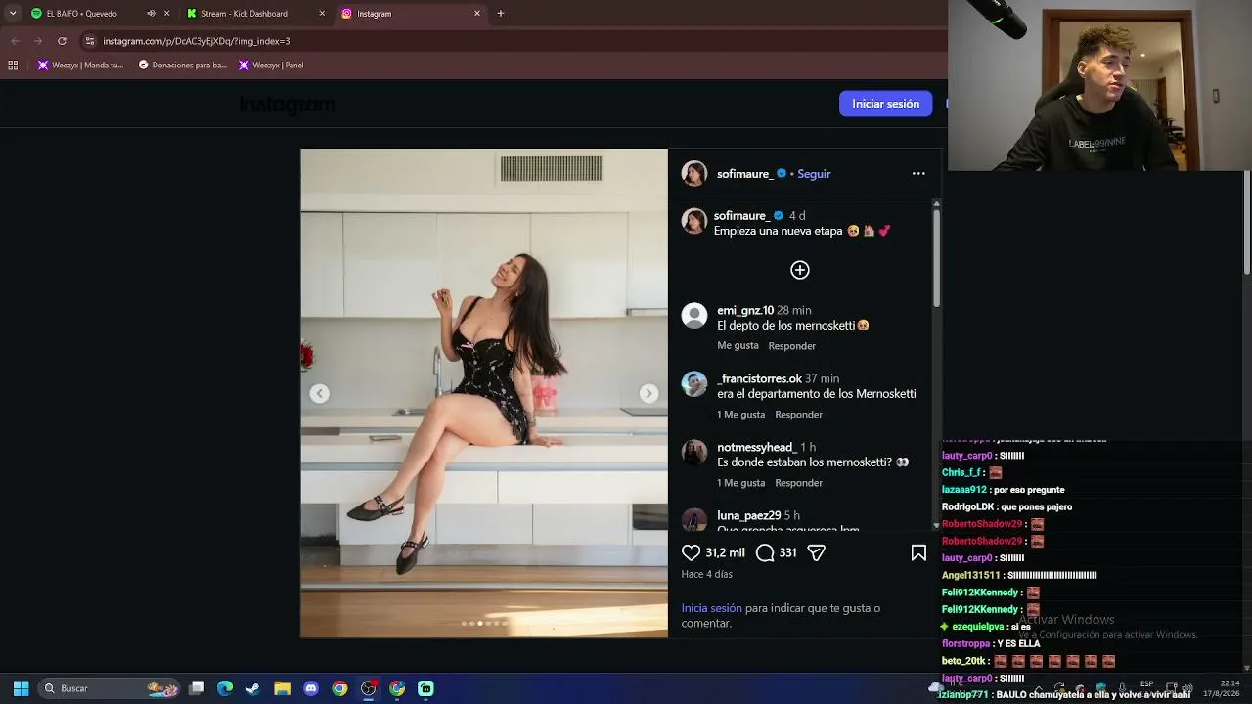Viewport: 1252px width, 704px height.
Task: Open the Weezyx | Manda tu... bookmark
Action: pos(80,66)
